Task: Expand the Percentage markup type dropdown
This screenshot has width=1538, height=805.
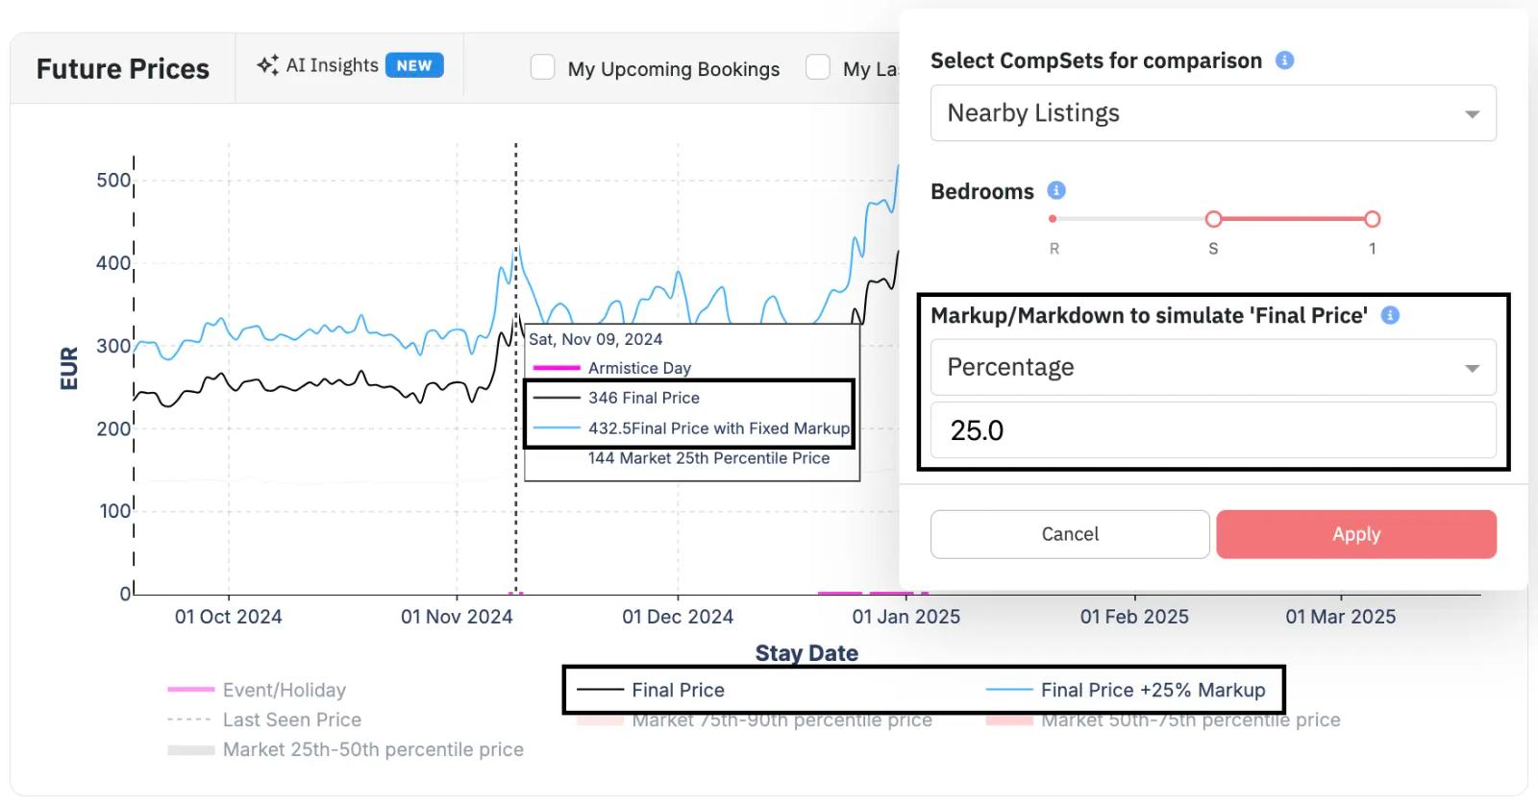Action: pos(1213,367)
